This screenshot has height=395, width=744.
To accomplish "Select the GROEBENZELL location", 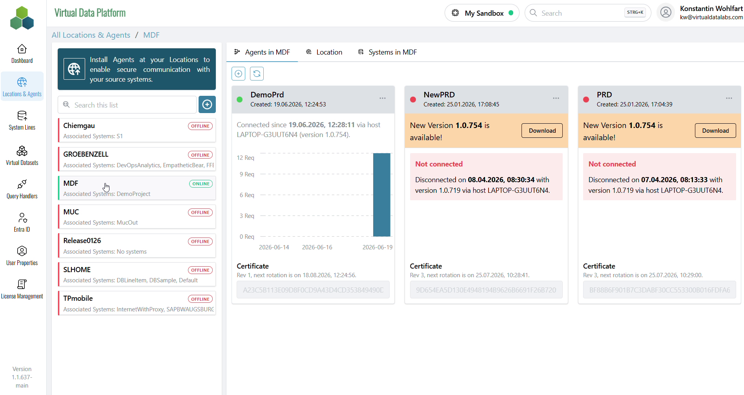I will (x=137, y=159).
